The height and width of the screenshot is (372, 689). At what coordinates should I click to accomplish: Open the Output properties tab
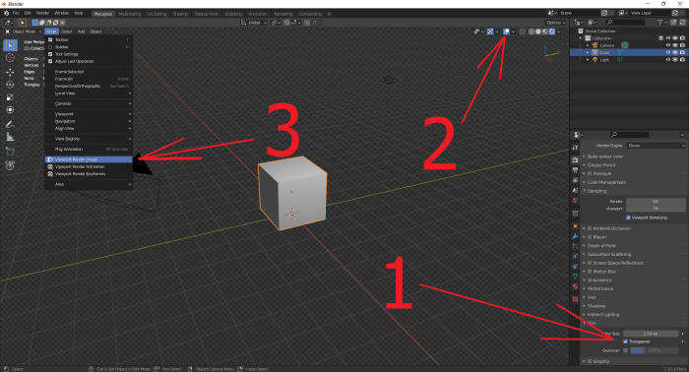tap(575, 170)
